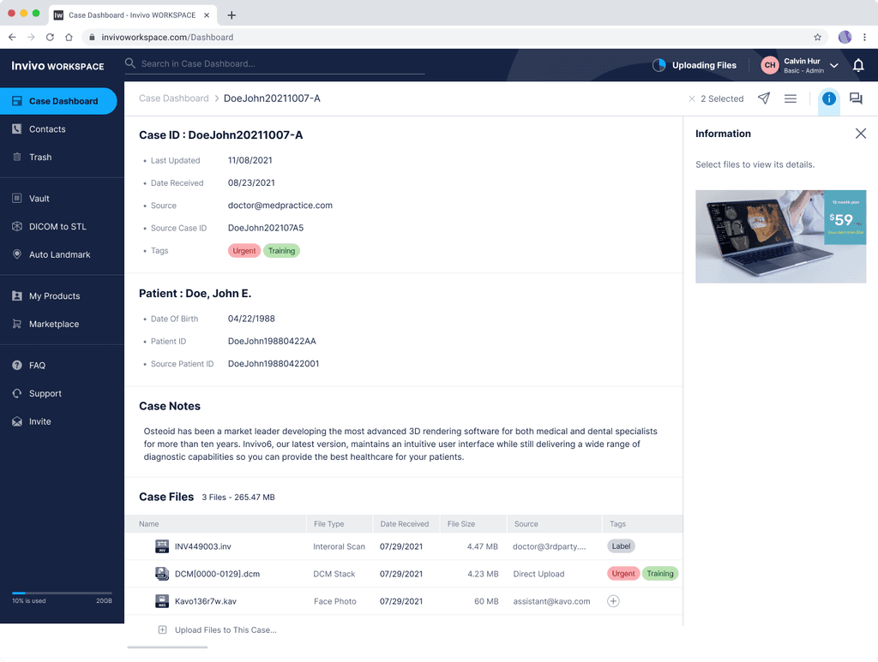The image size is (878, 662).
Task: Click the Source Case ID DoeJohn202107A5
Action: click(266, 228)
